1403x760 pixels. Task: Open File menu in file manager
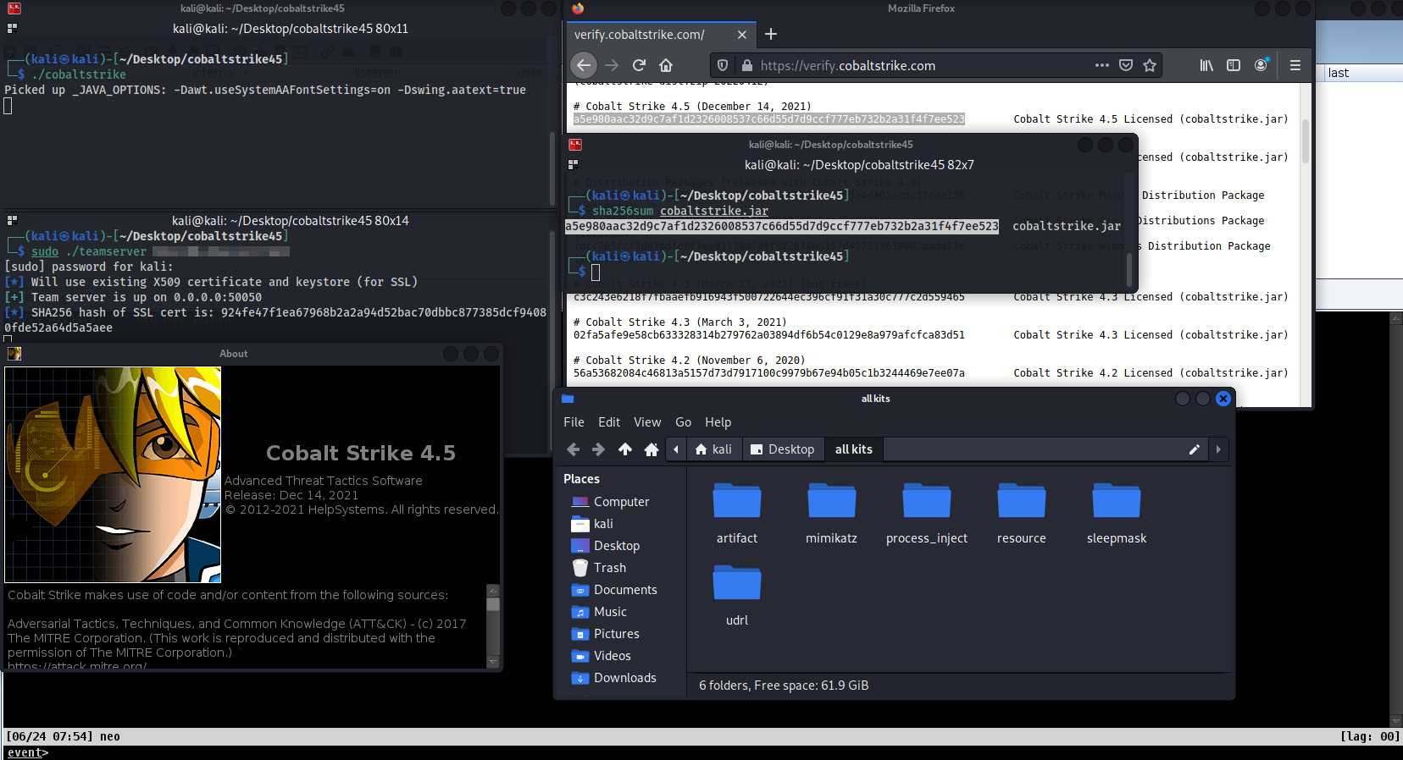574,422
